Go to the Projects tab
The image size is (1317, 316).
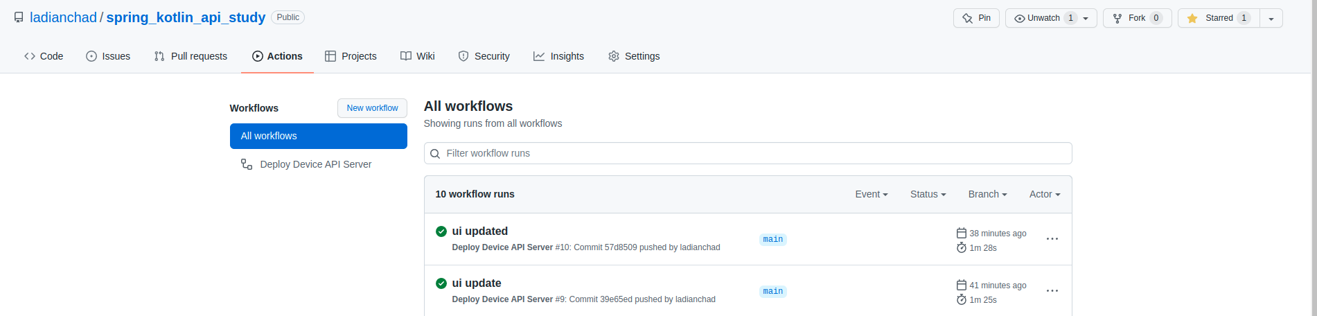pos(351,56)
